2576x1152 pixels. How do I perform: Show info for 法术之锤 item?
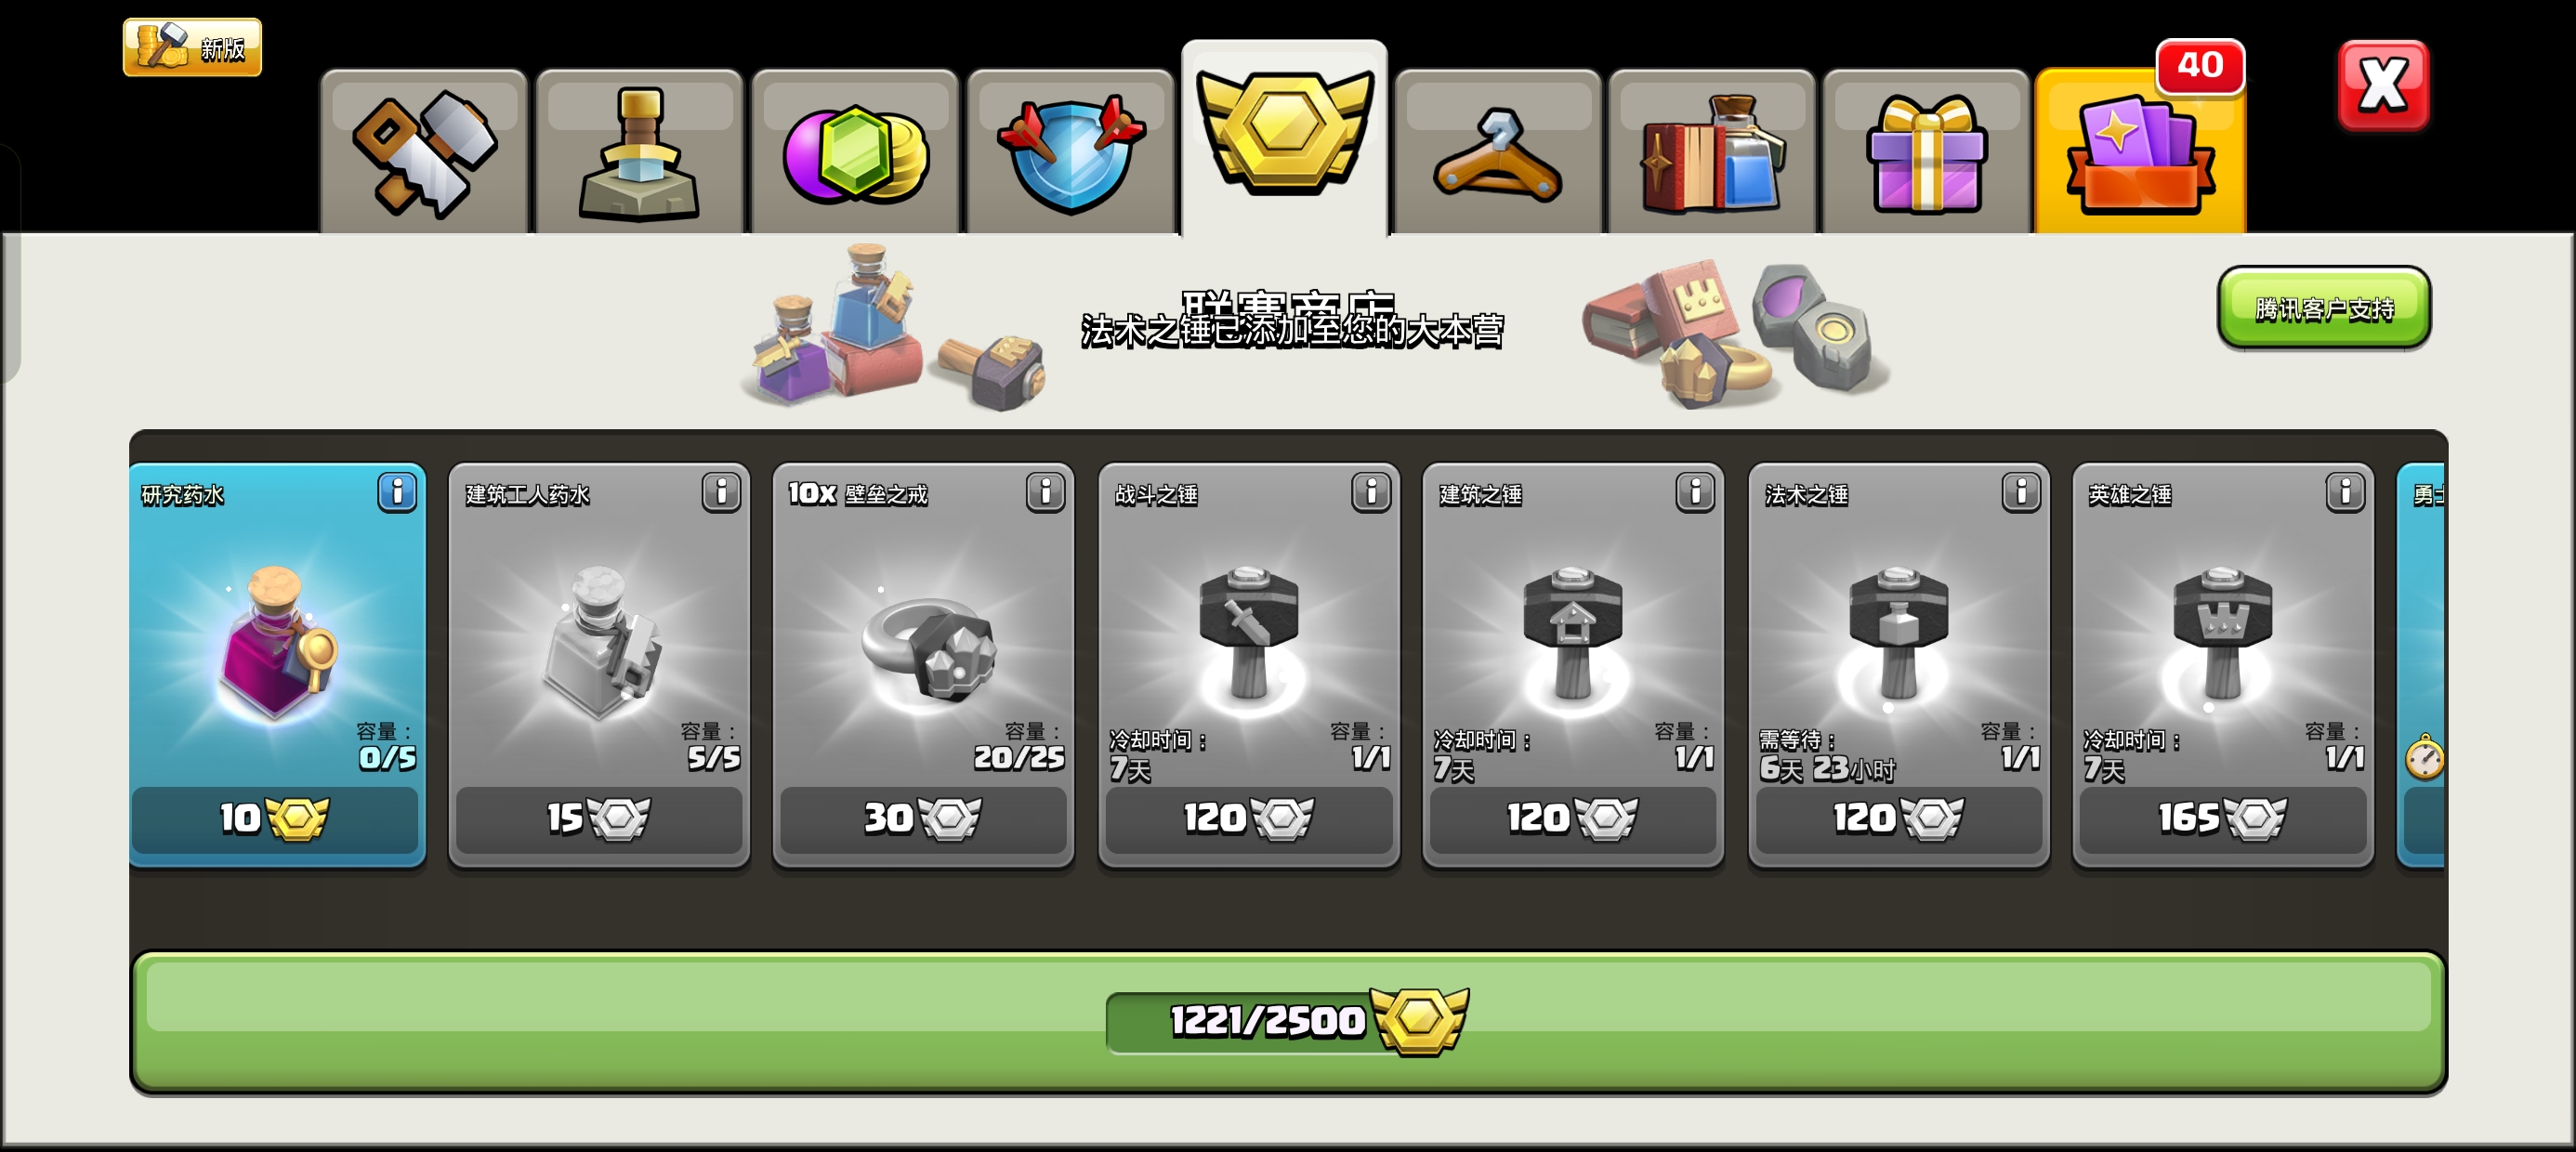[x=2020, y=492]
